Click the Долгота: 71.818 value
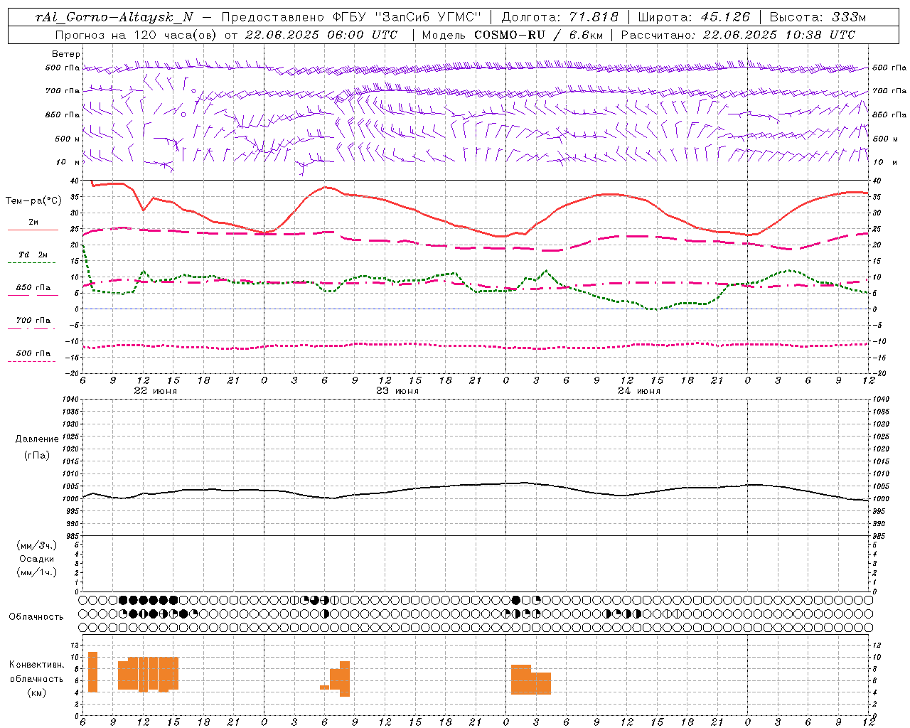 click(x=560, y=17)
